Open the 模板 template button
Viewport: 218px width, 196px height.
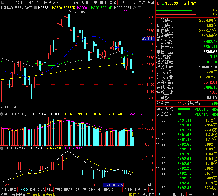click(137, 190)
